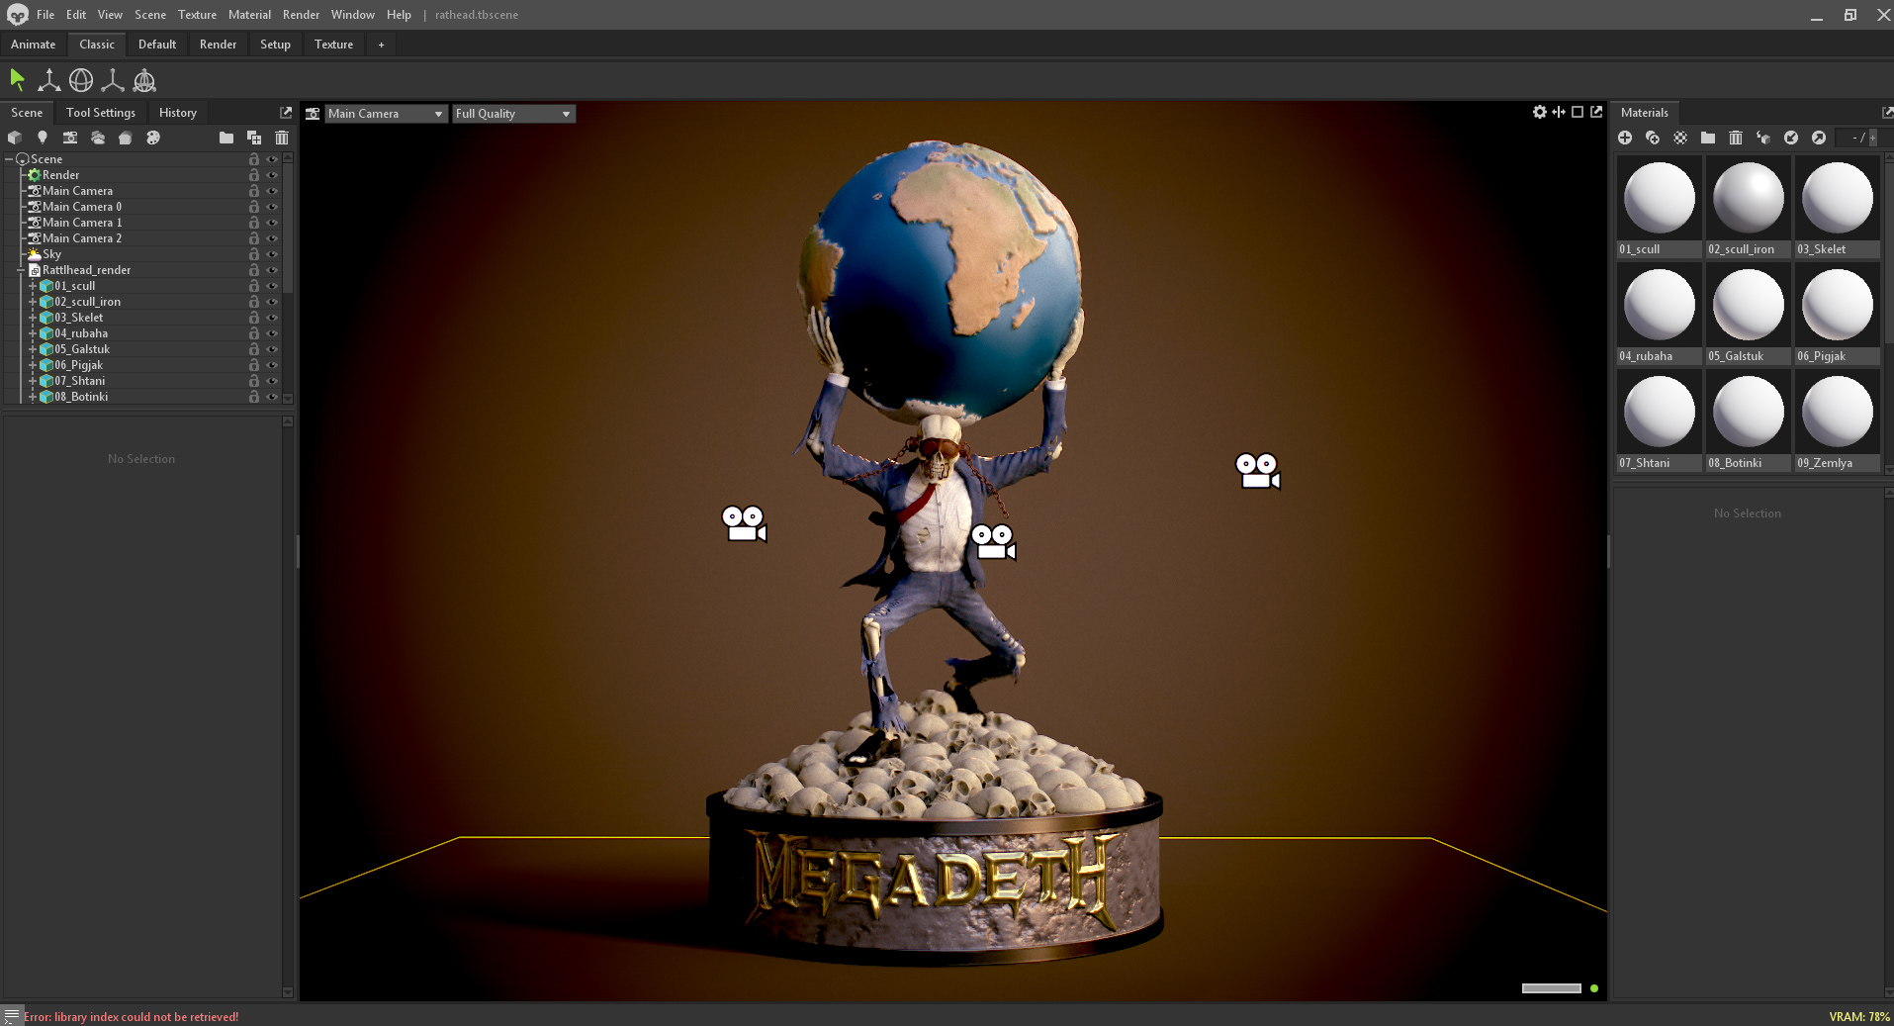Select the green arrow selection tool
The width and height of the screenshot is (1894, 1026).
coord(17,80)
